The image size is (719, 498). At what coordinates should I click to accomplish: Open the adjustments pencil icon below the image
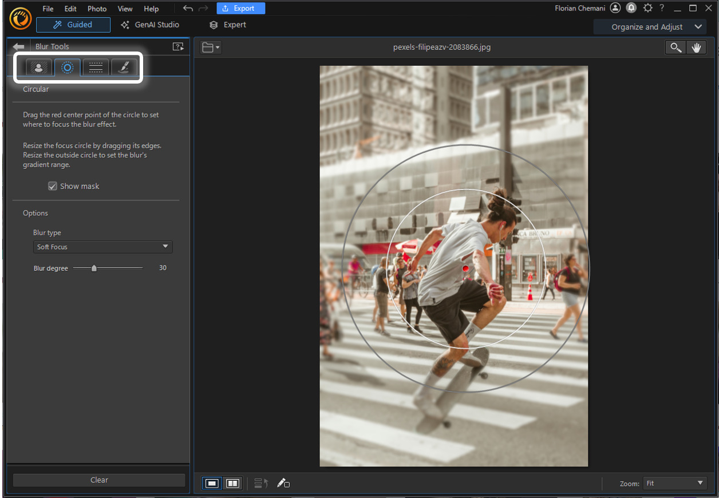pyautogui.click(x=283, y=483)
